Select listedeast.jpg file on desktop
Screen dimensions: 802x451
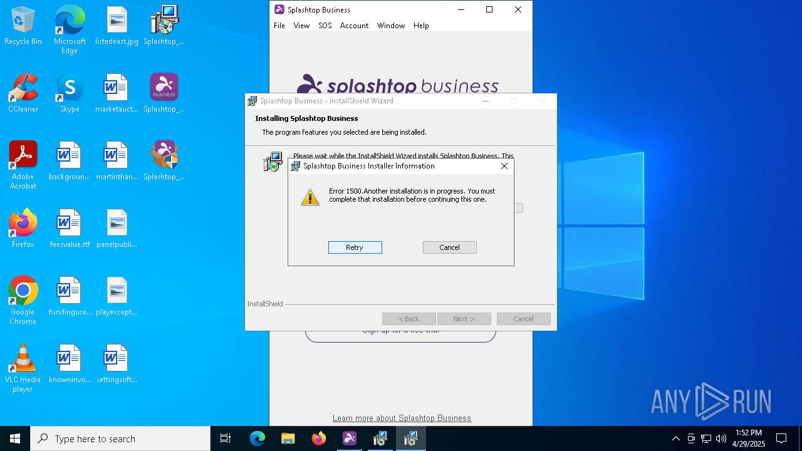coord(117,26)
